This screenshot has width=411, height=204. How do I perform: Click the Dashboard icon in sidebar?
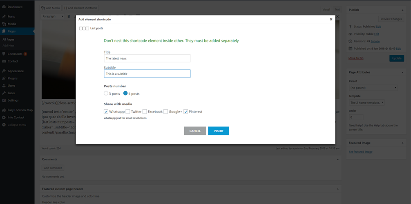click(x=4, y=7)
